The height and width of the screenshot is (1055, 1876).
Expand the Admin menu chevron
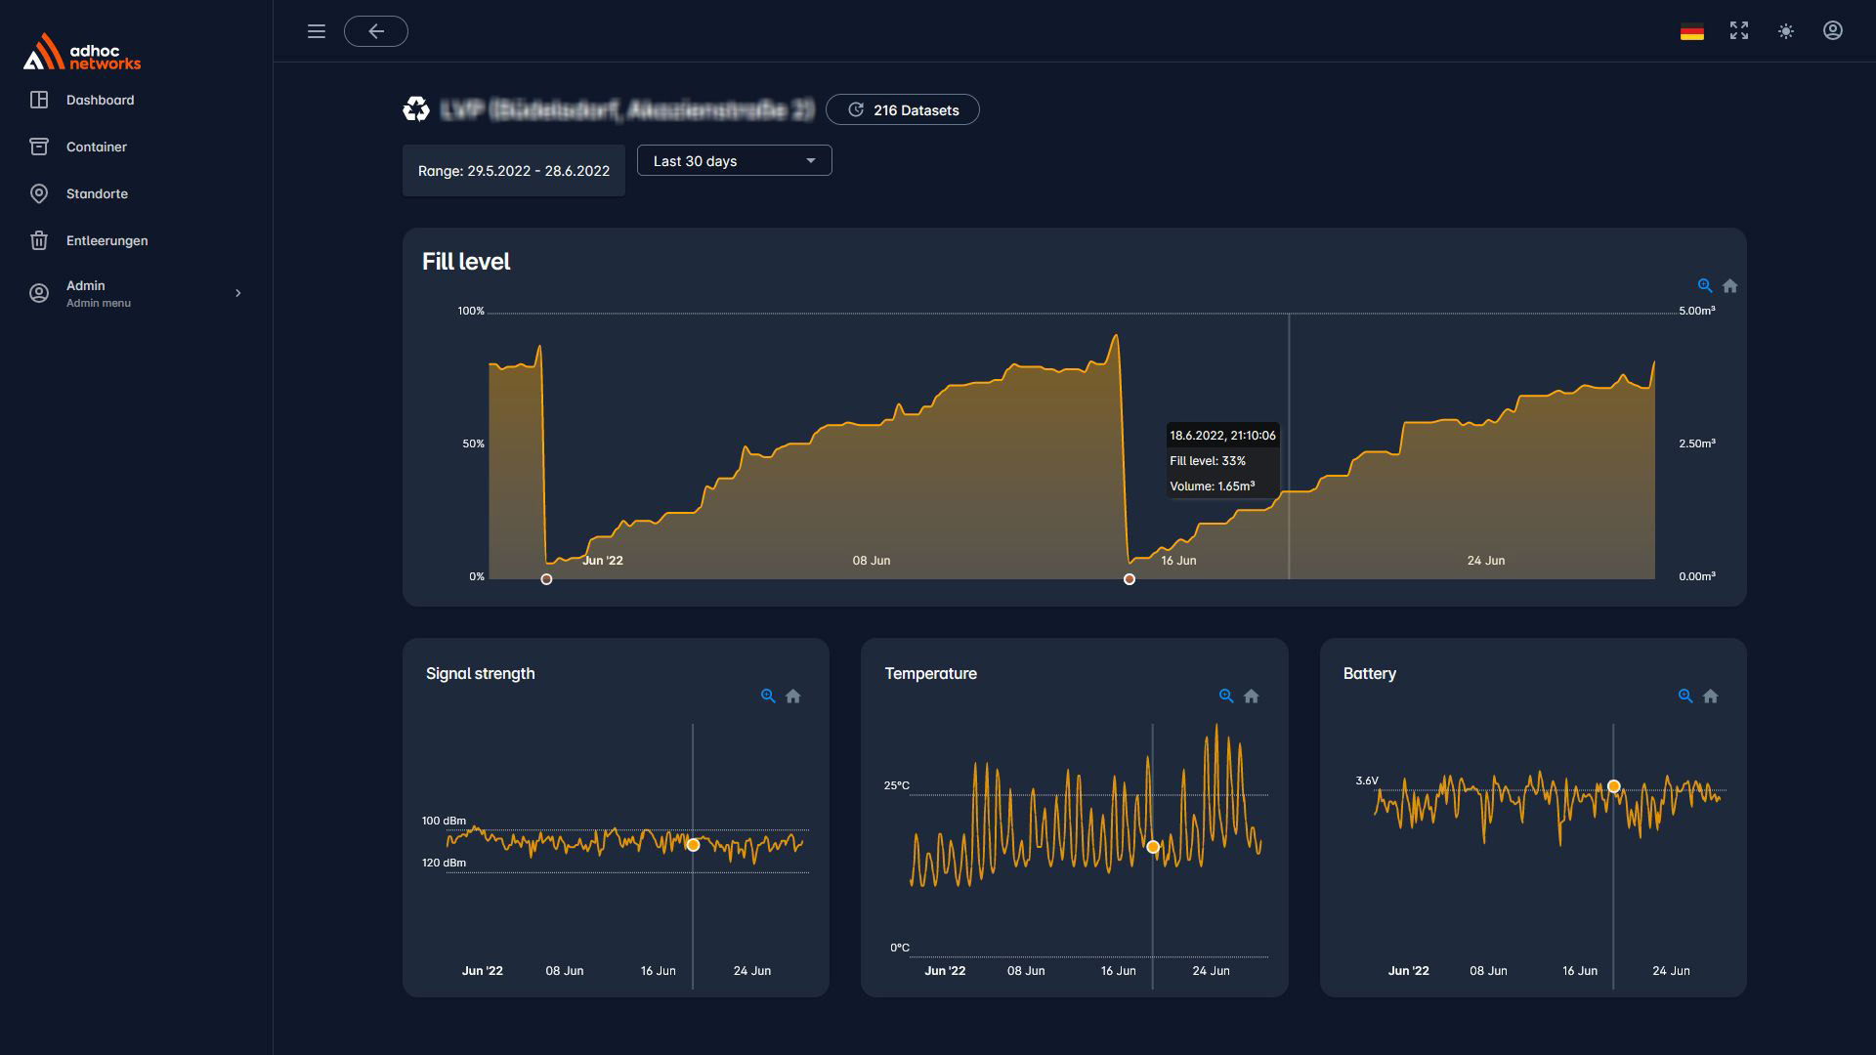[237, 293]
